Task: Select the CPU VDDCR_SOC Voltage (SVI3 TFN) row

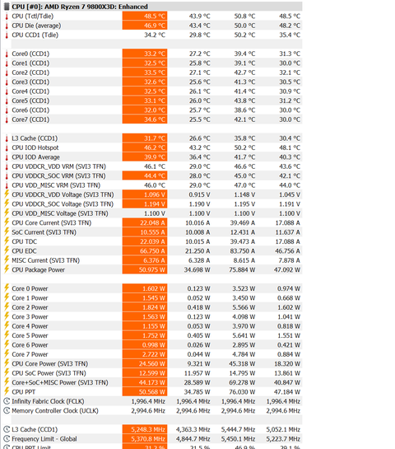Action: pyautogui.click(x=153, y=204)
